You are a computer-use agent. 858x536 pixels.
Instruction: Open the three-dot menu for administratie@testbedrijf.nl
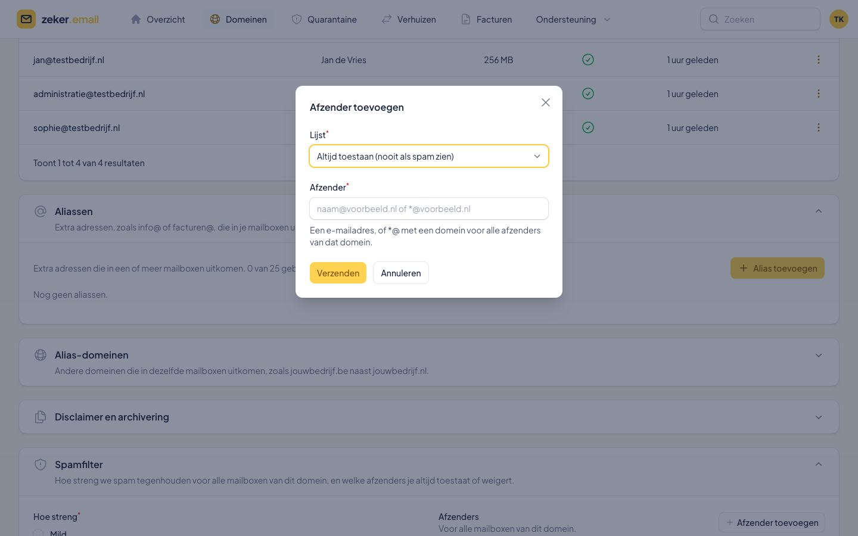(819, 94)
